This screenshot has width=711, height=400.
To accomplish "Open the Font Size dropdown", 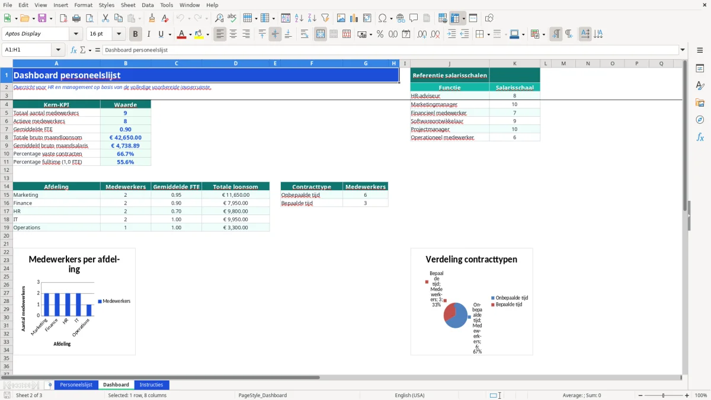I will pyautogui.click(x=118, y=34).
